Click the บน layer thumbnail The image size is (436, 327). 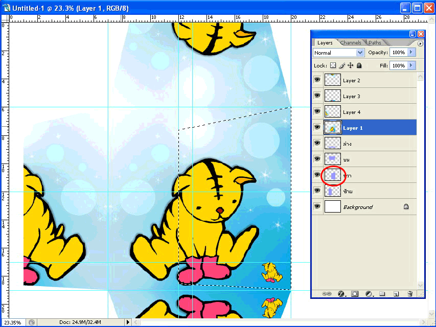coord(333,159)
